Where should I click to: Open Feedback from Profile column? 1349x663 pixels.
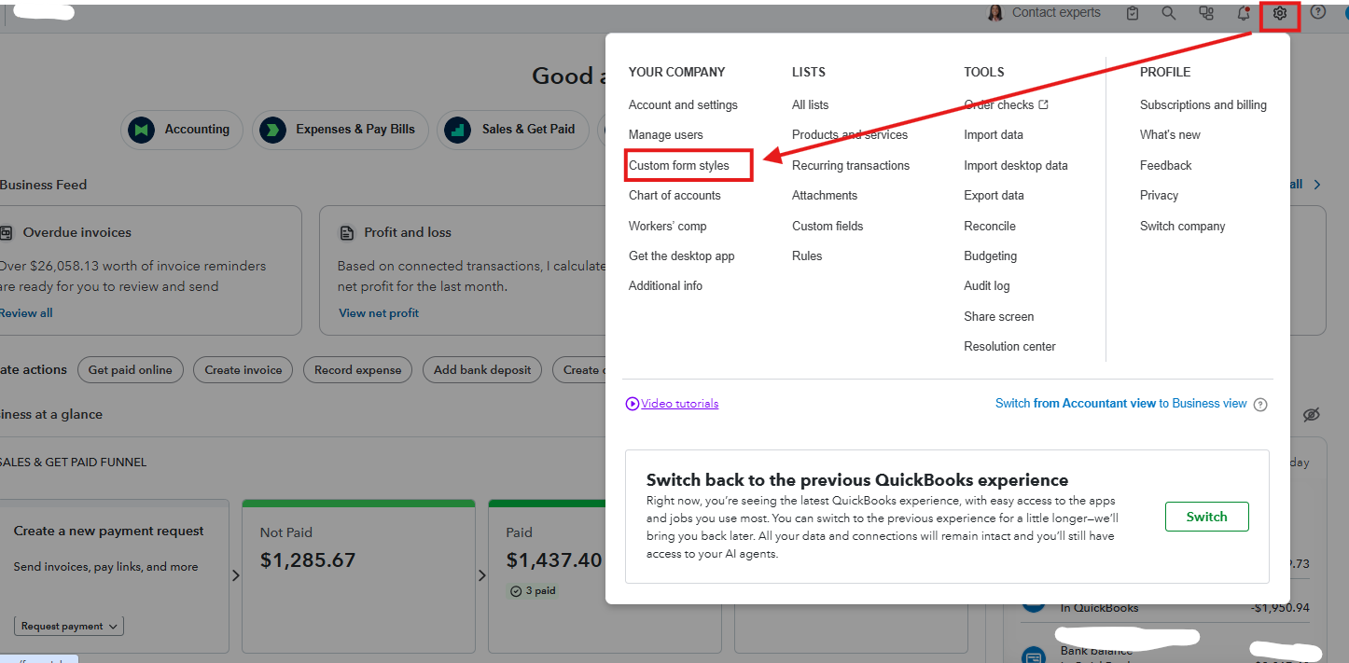click(x=1166, y=165)
